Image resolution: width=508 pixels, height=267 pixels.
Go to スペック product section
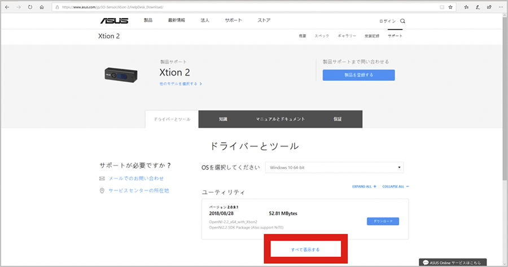point(322,36)
